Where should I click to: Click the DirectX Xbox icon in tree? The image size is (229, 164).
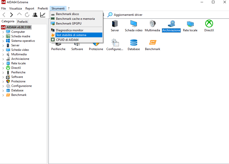click(8, 68)
